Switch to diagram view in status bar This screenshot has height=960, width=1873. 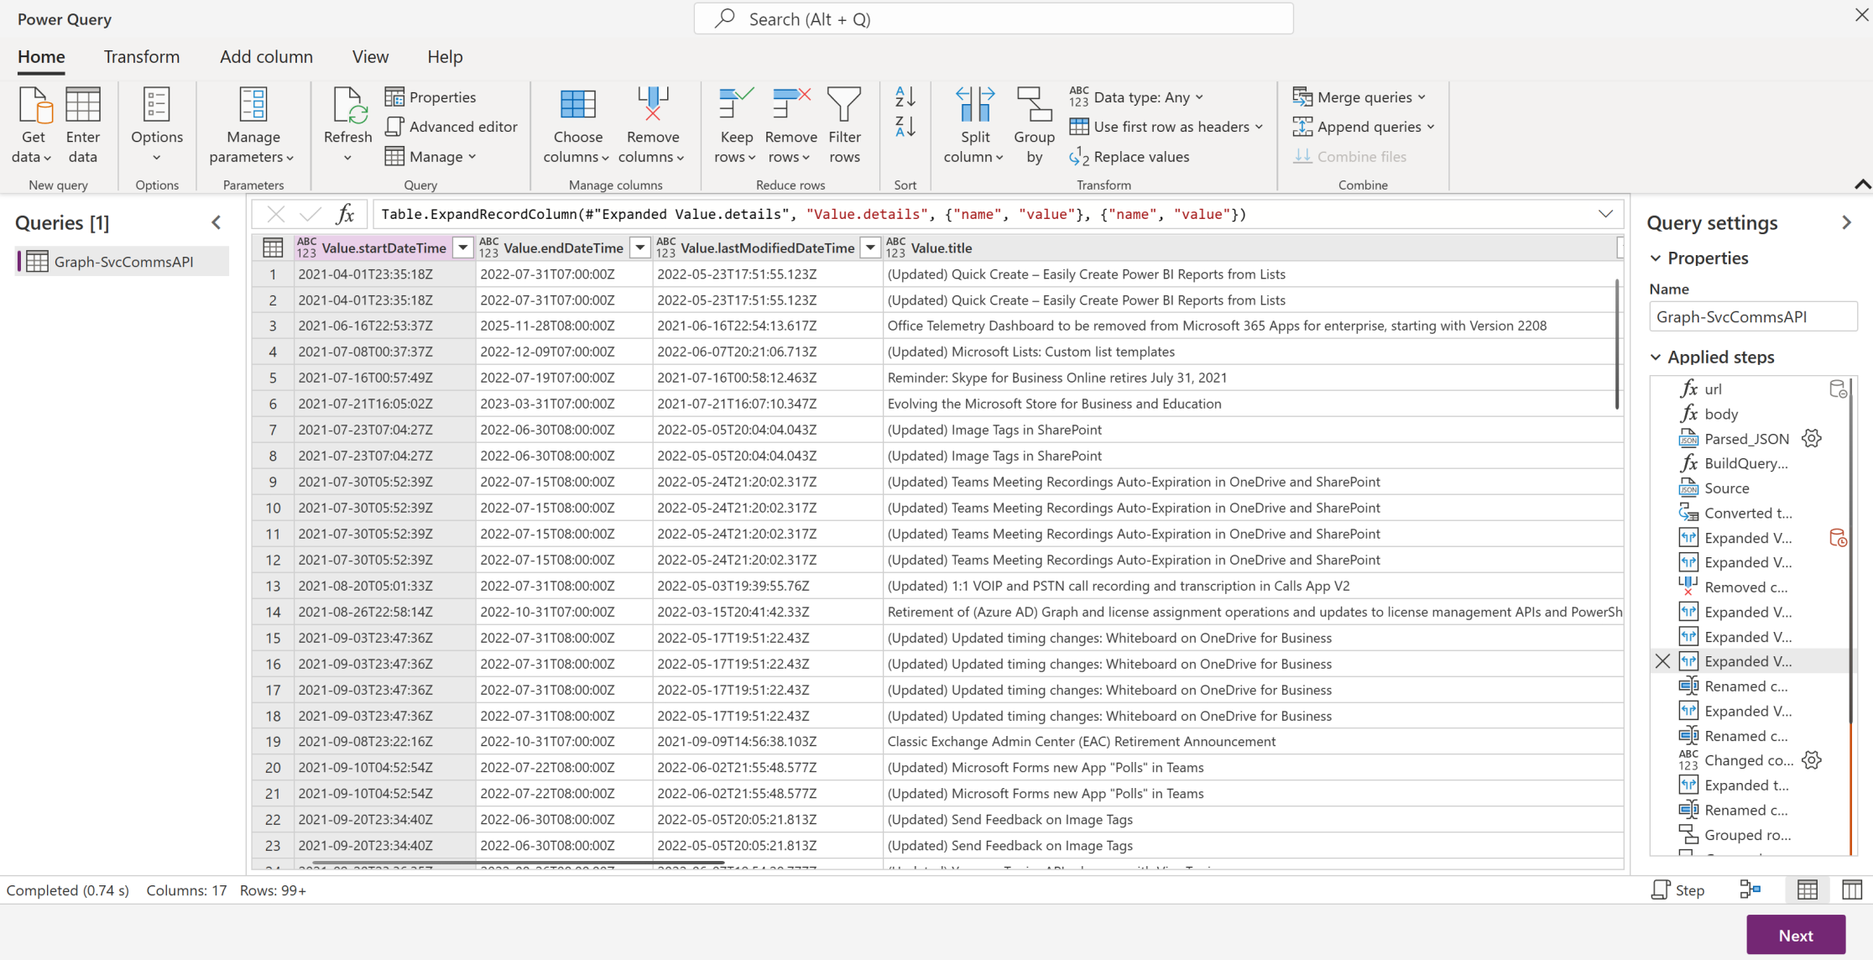point(1750,890)
